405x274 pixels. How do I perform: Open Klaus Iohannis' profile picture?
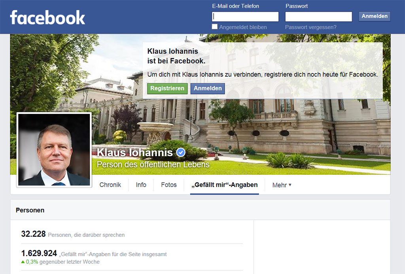(x=54, y=149)
